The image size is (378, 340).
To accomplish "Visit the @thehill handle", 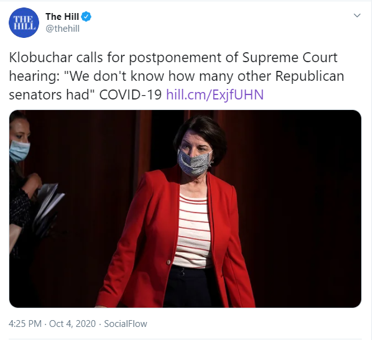I will tap(62, 29).
